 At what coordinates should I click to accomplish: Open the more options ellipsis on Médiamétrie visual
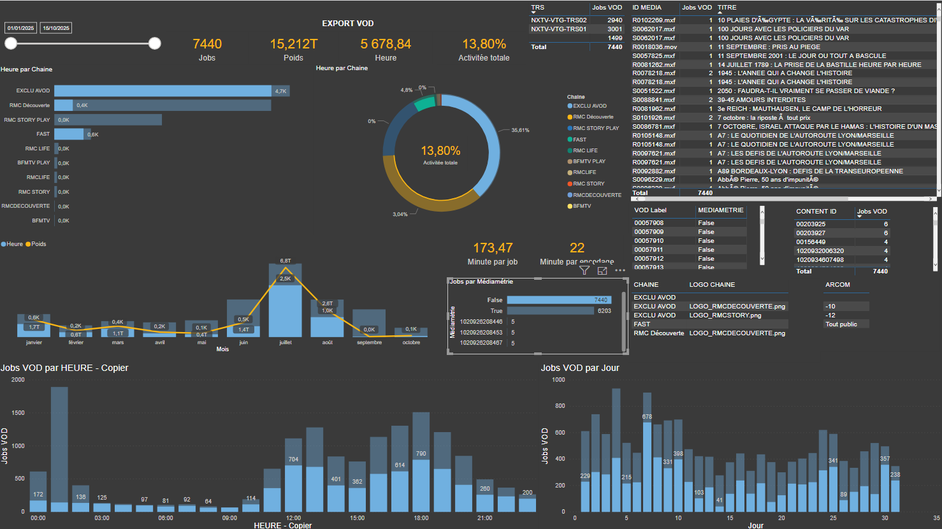620,270
